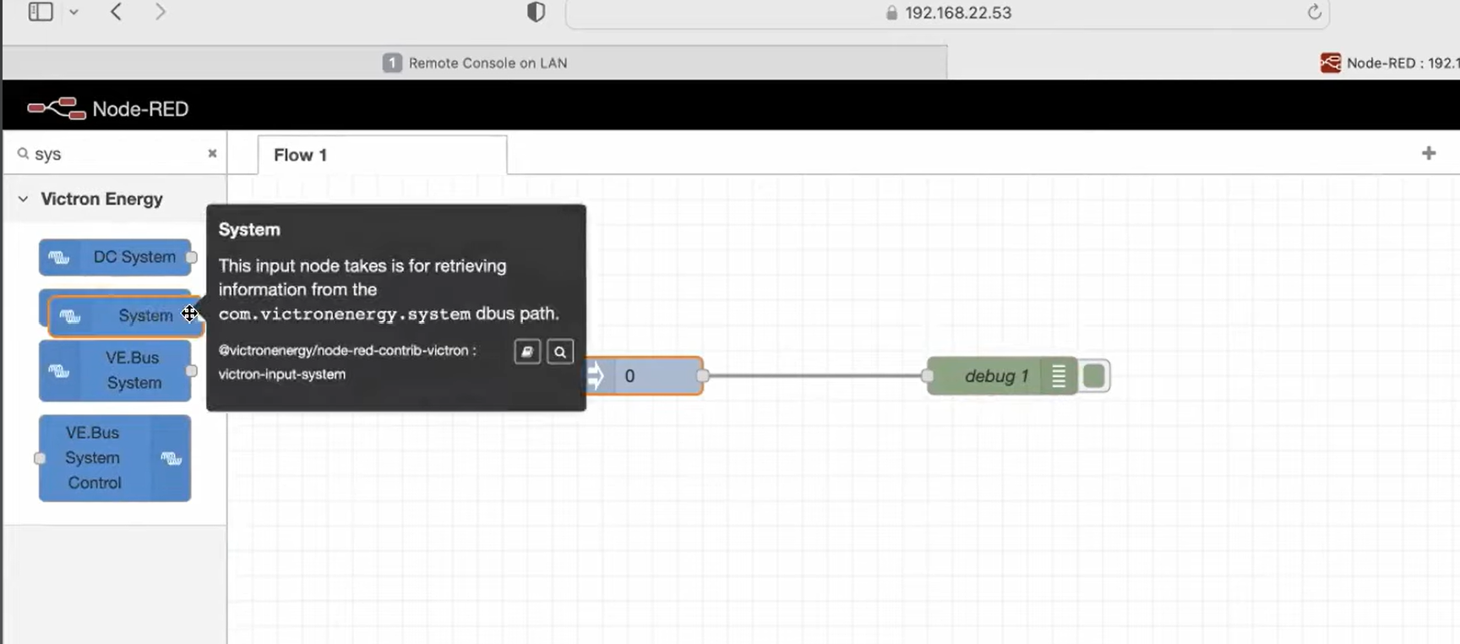
Task: Click the output port of DC System node
Action: tap(192, 257)
